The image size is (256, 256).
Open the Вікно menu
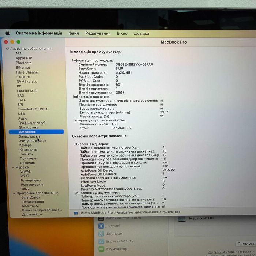tap(122, 33)
